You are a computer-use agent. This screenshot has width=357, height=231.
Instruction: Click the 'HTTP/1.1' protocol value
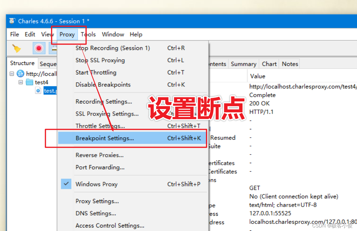click(x=261, y=112)
